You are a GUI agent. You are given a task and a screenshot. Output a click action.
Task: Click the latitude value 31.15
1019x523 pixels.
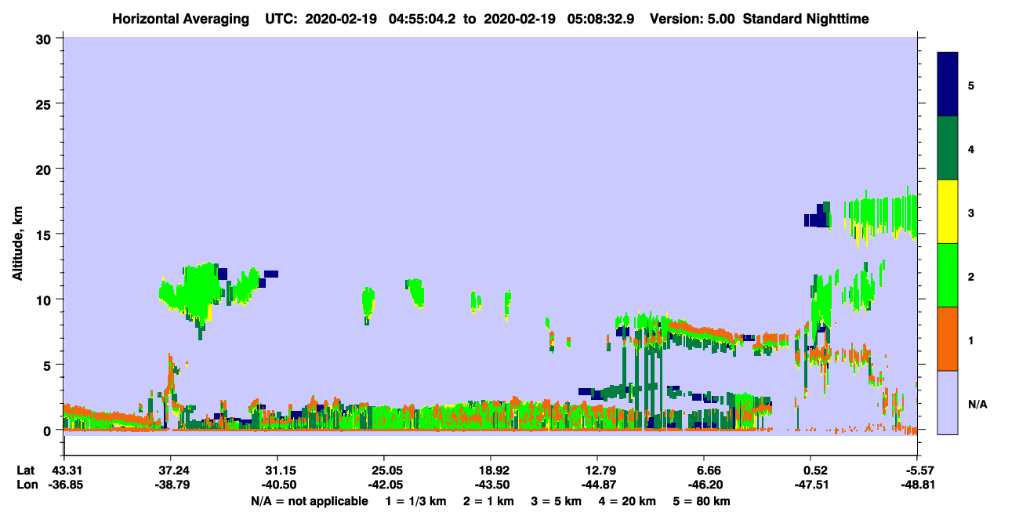(277, 470)
